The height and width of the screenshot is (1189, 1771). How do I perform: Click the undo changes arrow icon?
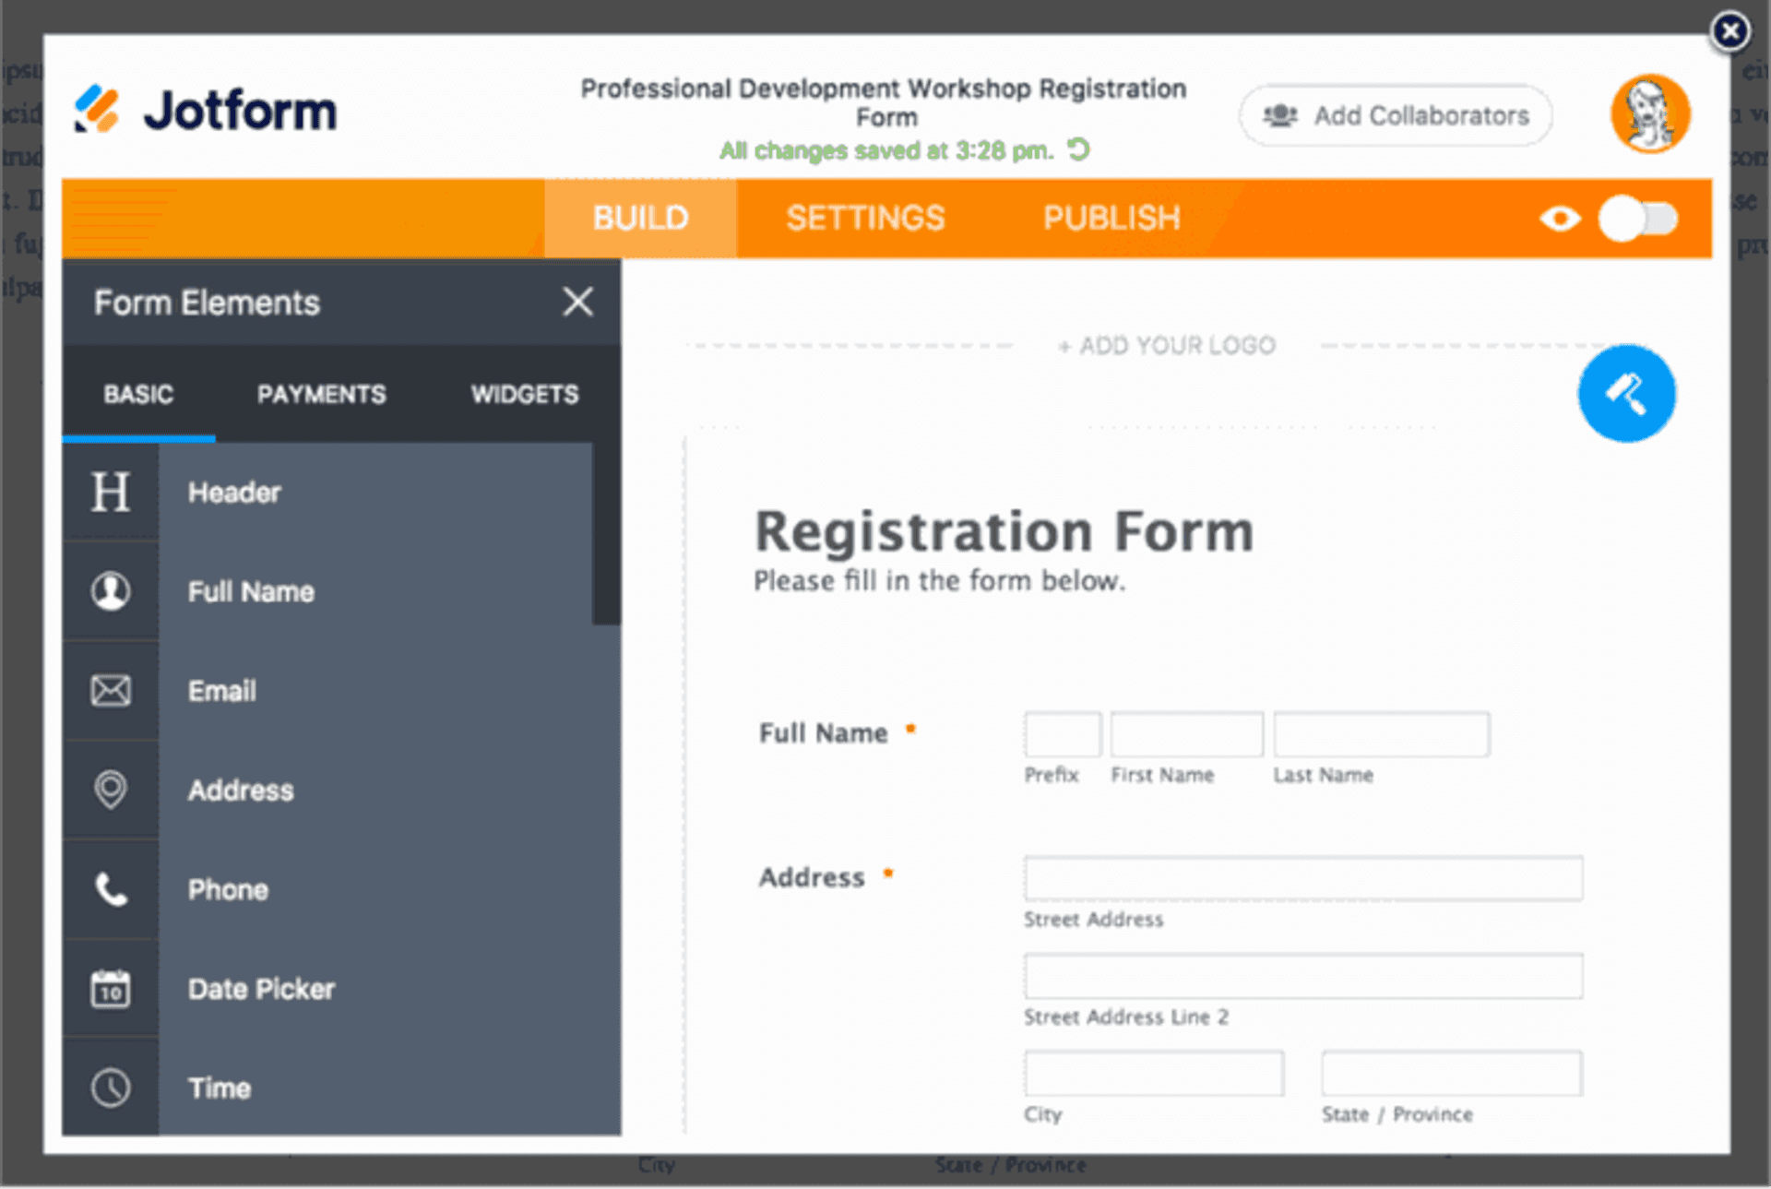(x=1079, y=149)
